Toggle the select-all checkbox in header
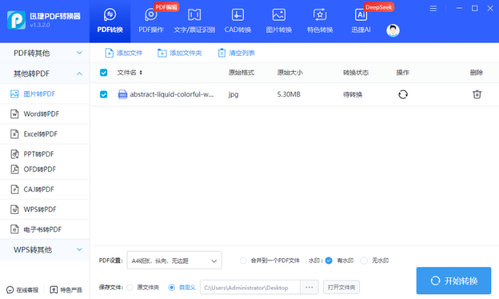The height and width of the screenshot is (299, 499). pos(104,72)
